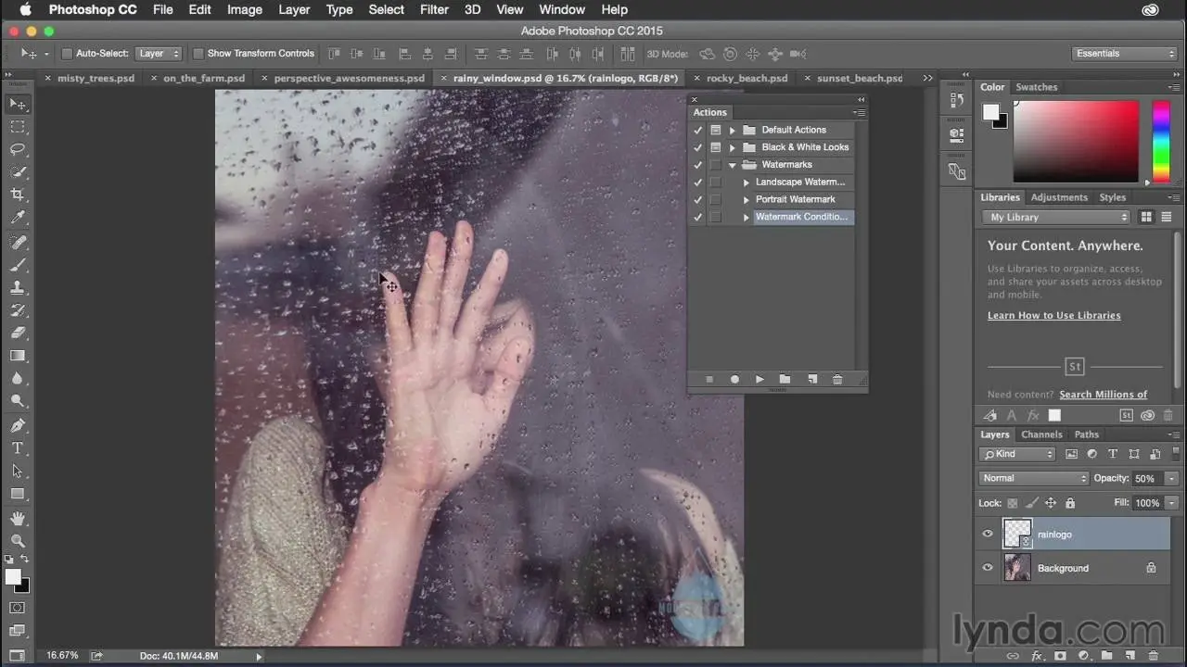Hide the rainlogo layer
Screen dimensions: 1187x667
pos(988,534)
